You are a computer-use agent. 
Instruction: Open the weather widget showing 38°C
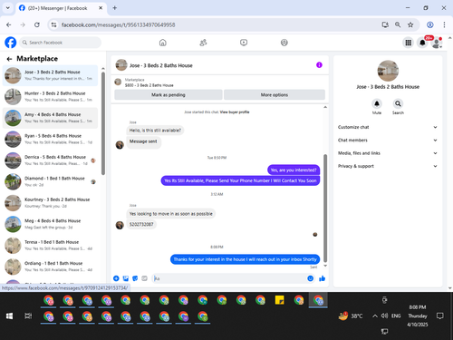point(351,316)
